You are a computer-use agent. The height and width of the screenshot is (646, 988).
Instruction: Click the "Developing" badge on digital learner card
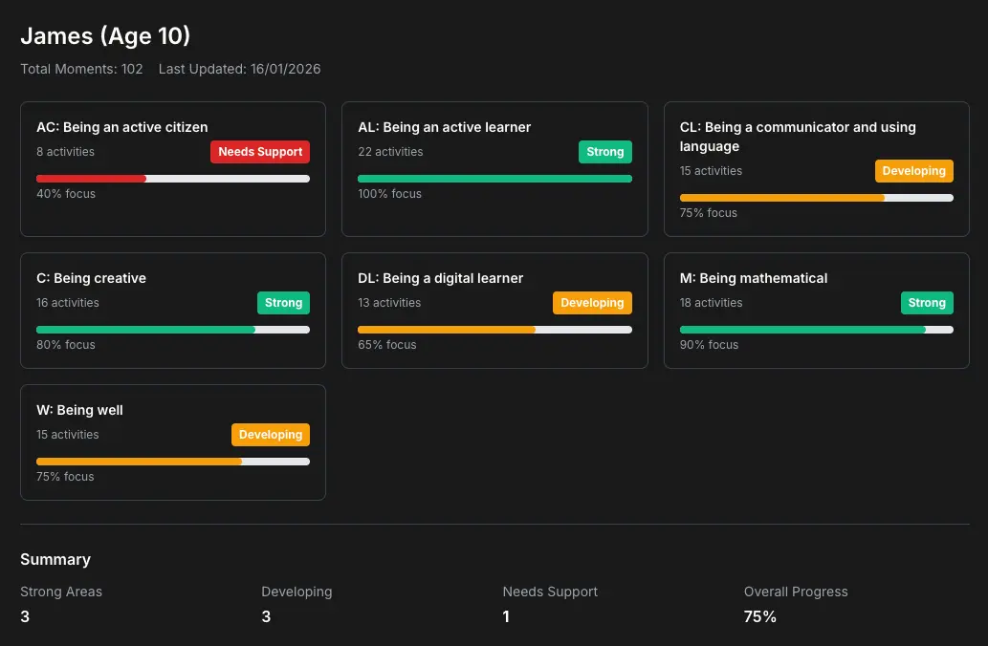coord(592,302)
